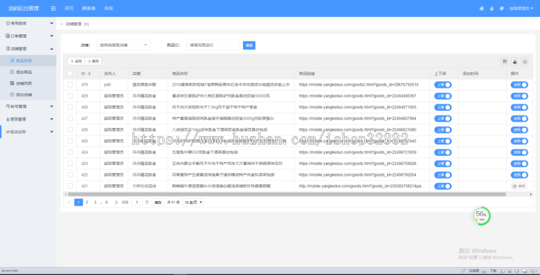The width and height of the screenshot is (540, 275).
Task: Toggle the 上架 switch for row 421
Action: (x=443, y=186)
